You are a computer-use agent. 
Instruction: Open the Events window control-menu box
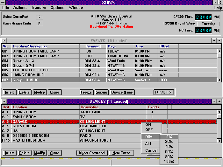(x=4, y=41)
